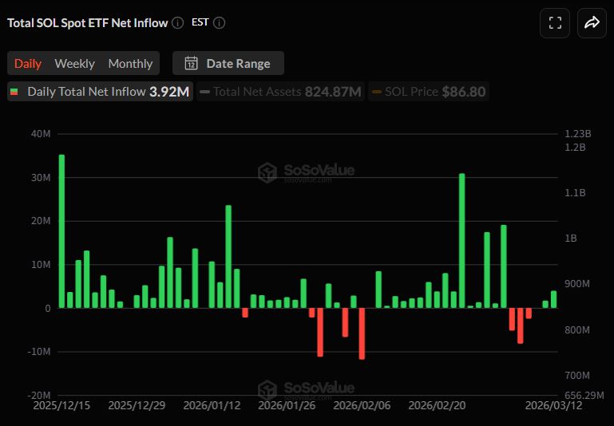This screenshot has width=614, height=426.
Task: Switch to Weekly view
Action: 74,64
